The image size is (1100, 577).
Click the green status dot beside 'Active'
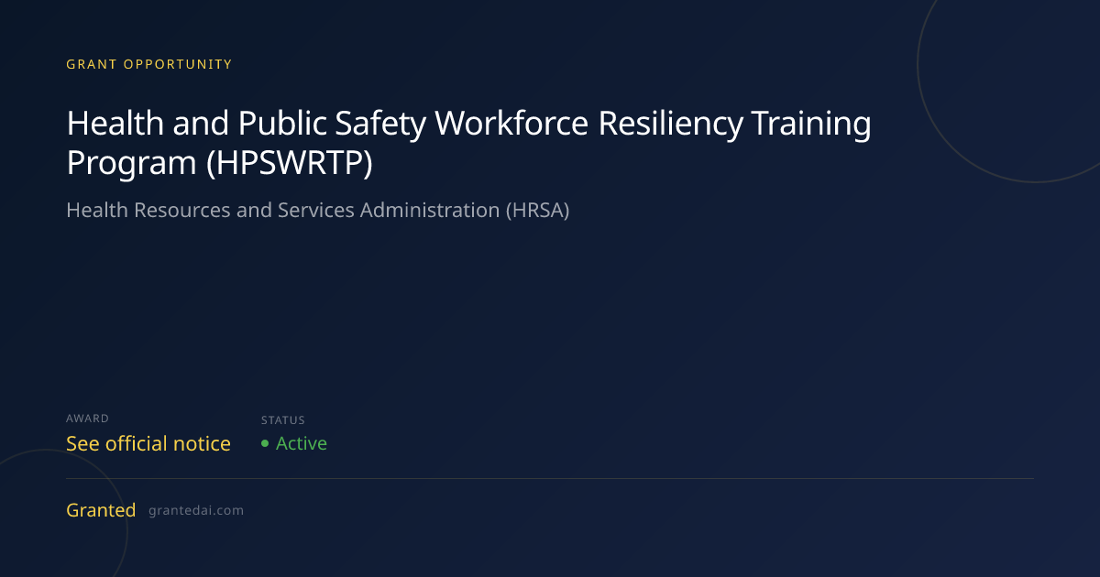click(x=265, y=443)
